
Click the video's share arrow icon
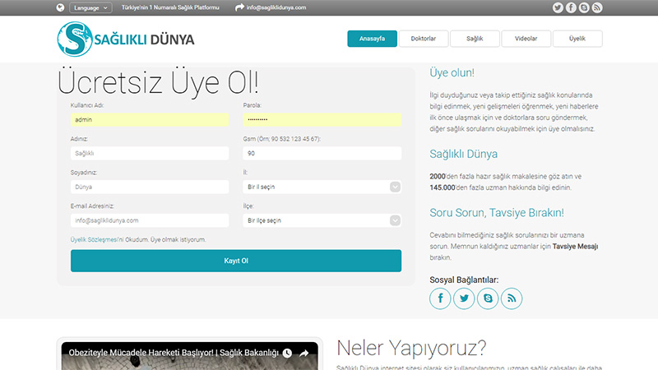[304, 354]
